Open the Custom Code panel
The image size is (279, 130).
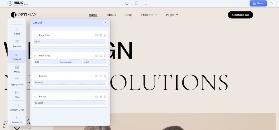[x=17, y=107]
